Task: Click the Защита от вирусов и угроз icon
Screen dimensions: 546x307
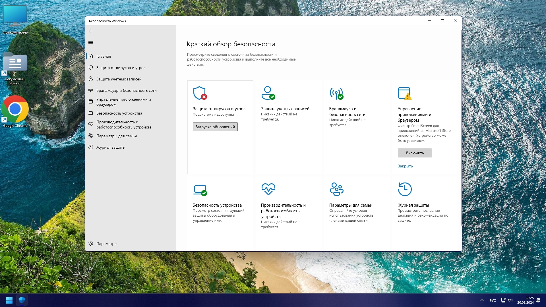Action: (x=199, y=93)
